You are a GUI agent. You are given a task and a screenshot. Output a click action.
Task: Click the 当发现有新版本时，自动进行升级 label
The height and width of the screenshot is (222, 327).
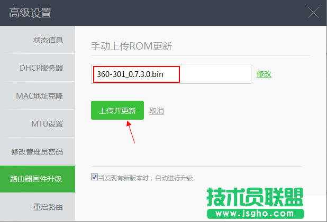pyautogui.click(x=146, y=178)
